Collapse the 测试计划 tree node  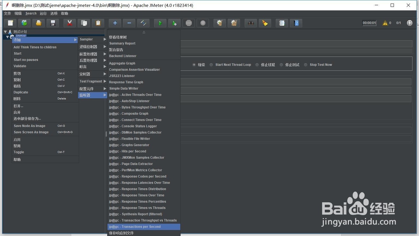pyautogui.click(x=5, y=32)
